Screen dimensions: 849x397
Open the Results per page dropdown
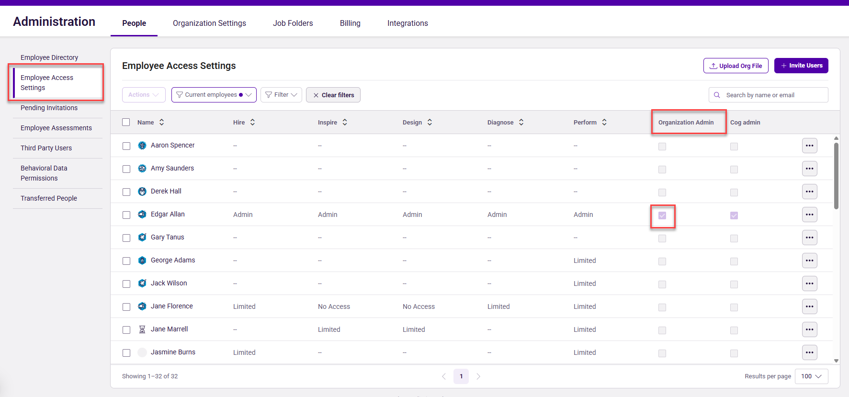pos(811,376)
